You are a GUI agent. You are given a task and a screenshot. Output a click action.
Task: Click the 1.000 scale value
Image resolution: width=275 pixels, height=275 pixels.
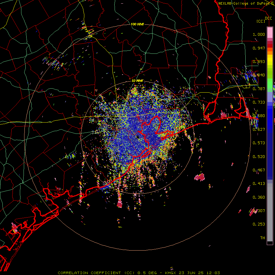coord(259,34)
